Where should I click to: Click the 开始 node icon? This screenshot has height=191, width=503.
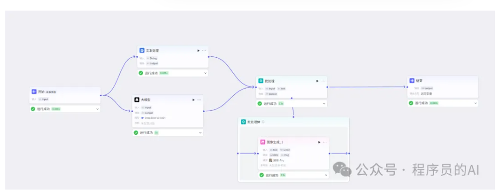point(34,92)
